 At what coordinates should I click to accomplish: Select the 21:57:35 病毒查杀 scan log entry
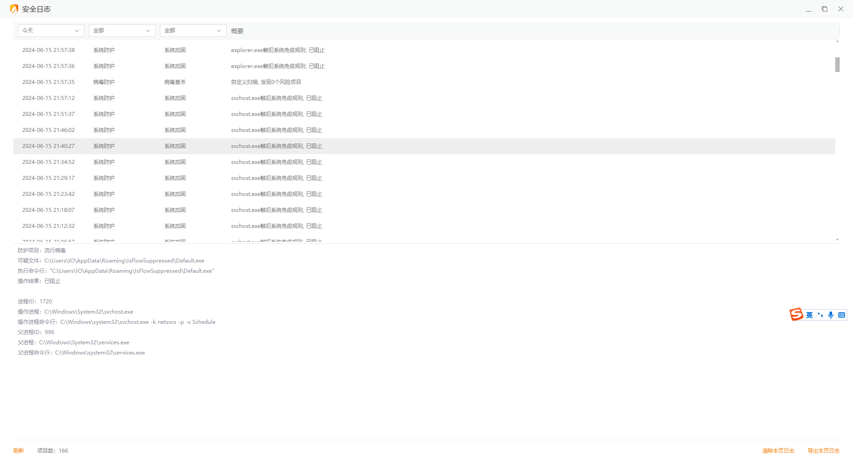[x=266, y=82]
